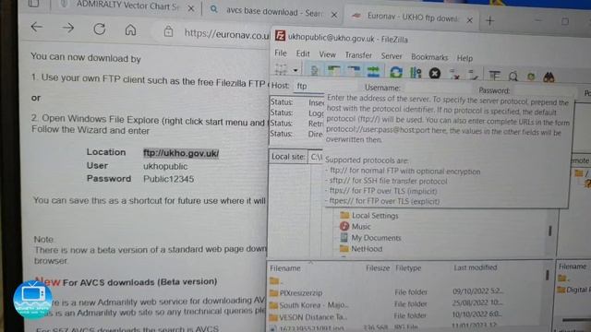Sort local files by Filename column
This screenshot has width=591, height=332.
[x=285, y=268]
